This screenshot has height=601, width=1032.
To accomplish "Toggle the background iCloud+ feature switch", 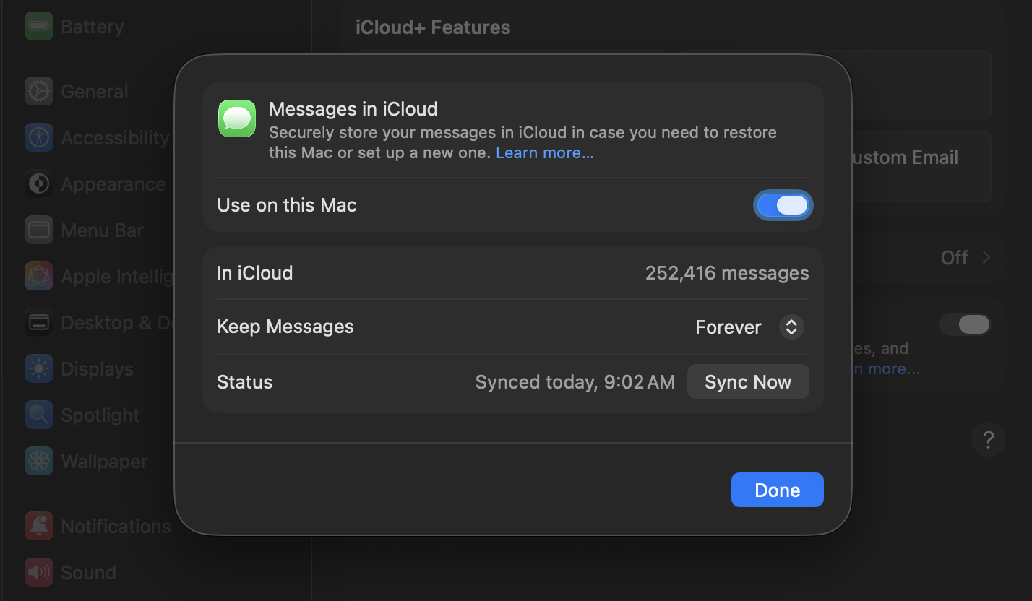I will coord(965,325).
